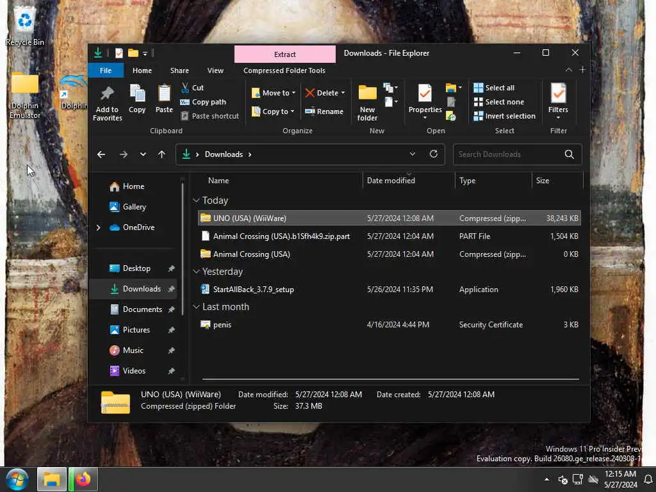The image size is (656, 492).
Task: Click the search magnifier icon
Action: coord(569,154)
